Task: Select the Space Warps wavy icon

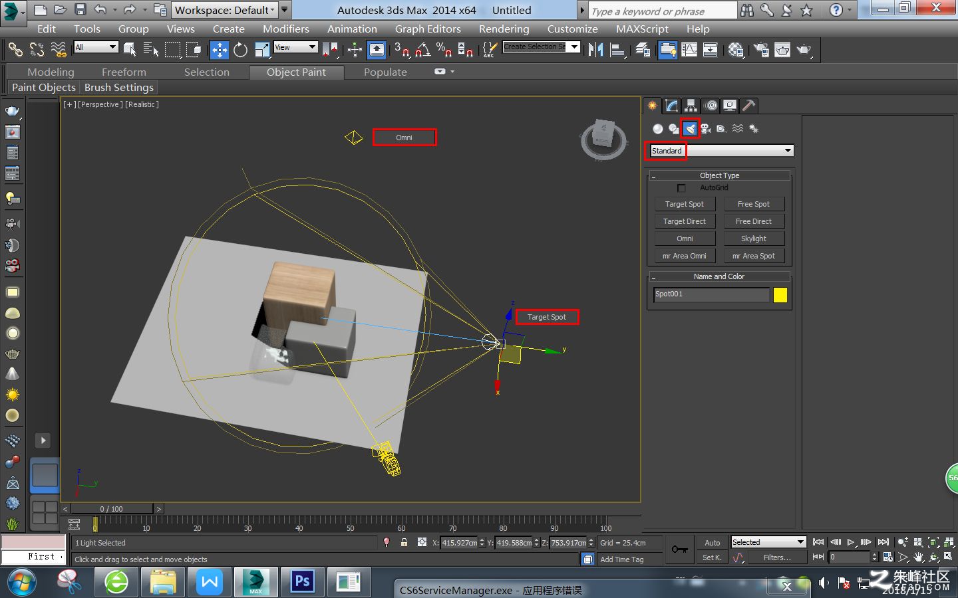Action: pos(738,129)
